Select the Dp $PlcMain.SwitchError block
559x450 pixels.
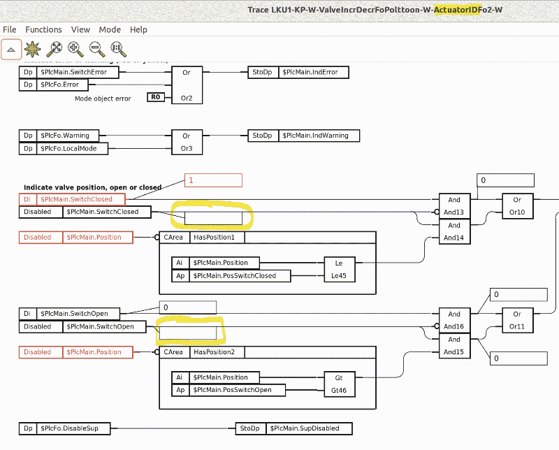[x=68, y=72]
